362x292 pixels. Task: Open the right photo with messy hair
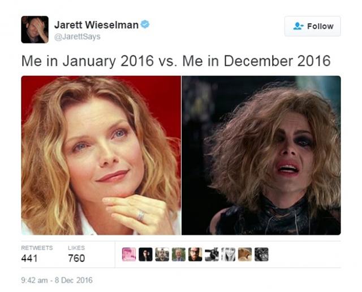261,155
